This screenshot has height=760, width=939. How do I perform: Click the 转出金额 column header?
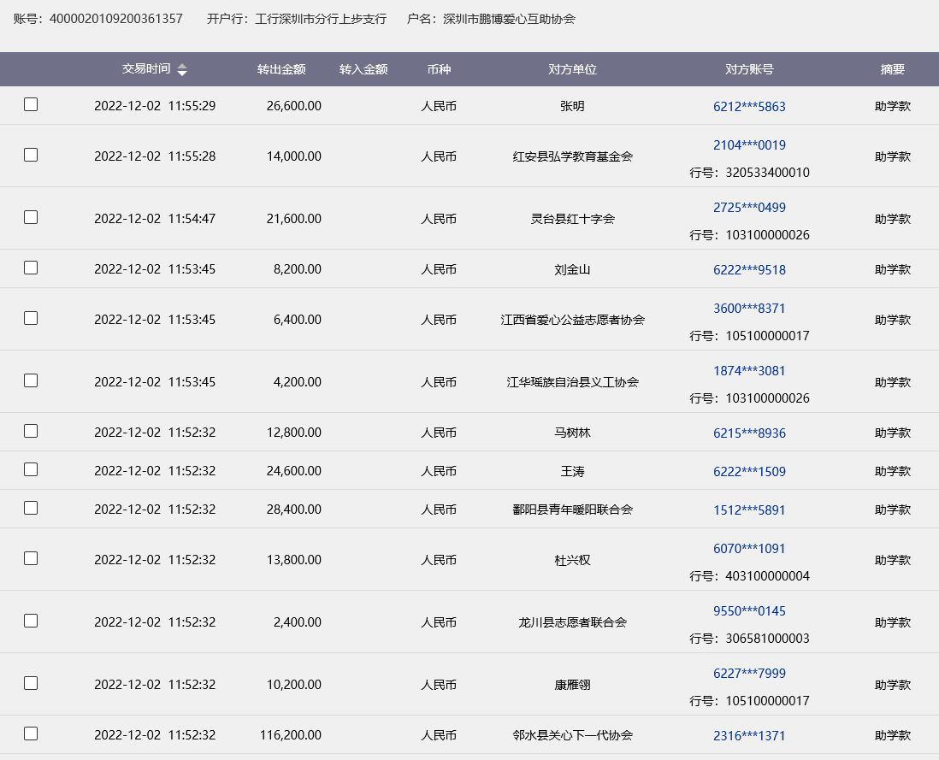click(x=281, y=70)
